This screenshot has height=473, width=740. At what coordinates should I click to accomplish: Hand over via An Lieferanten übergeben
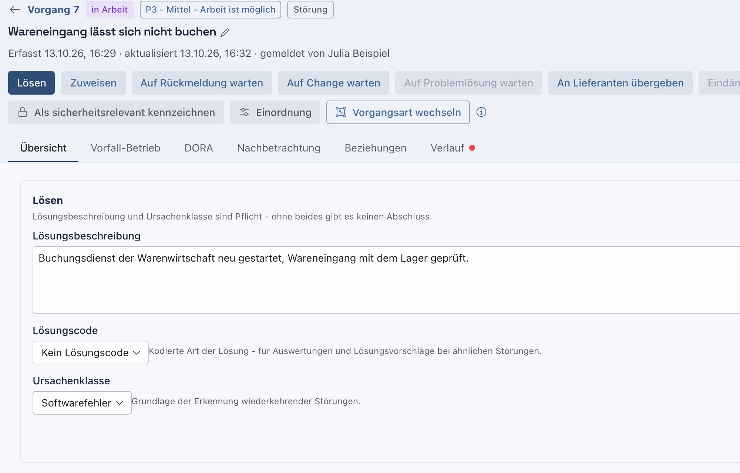pyautogui.click(x=620, y=83)
